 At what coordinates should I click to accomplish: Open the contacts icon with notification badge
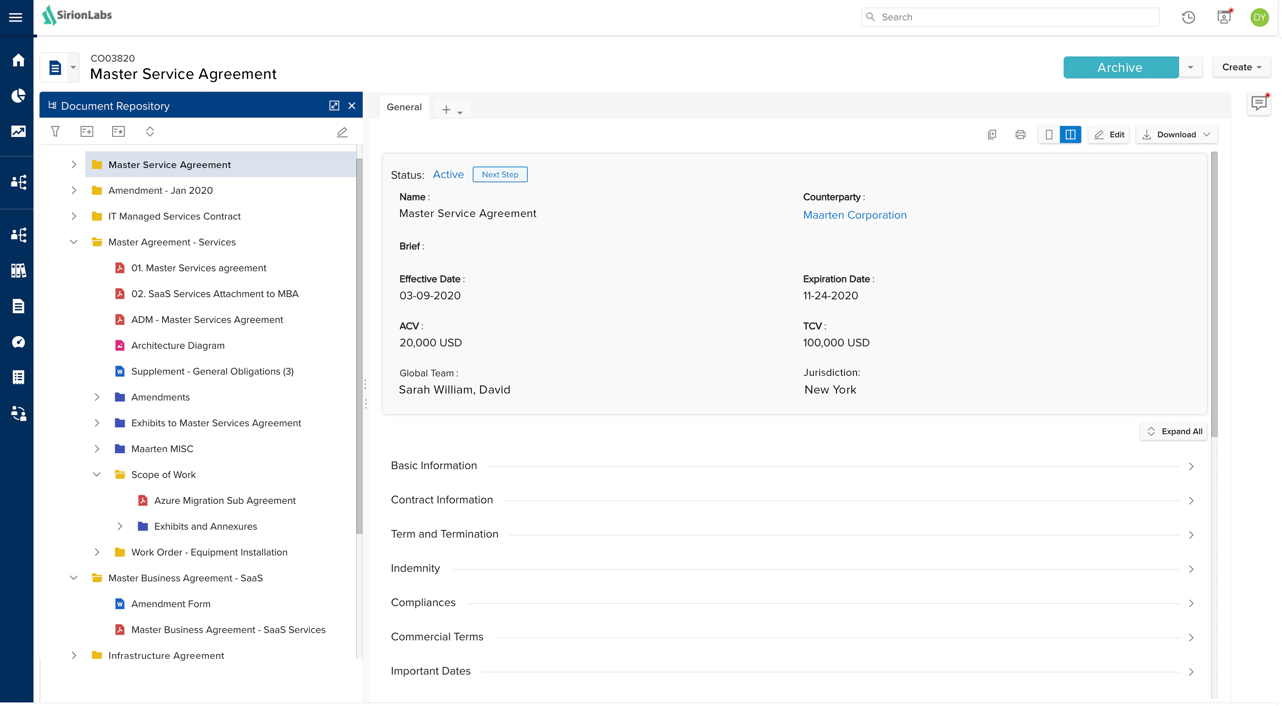[1224, 17]
